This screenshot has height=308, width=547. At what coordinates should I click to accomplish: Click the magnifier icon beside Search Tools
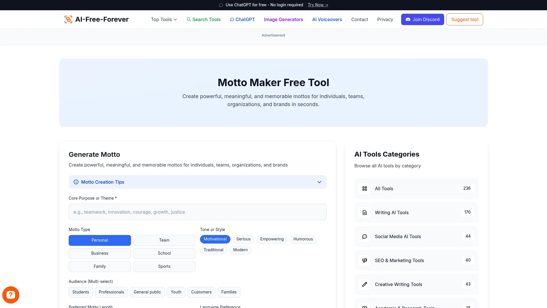[x=189, y=19]
